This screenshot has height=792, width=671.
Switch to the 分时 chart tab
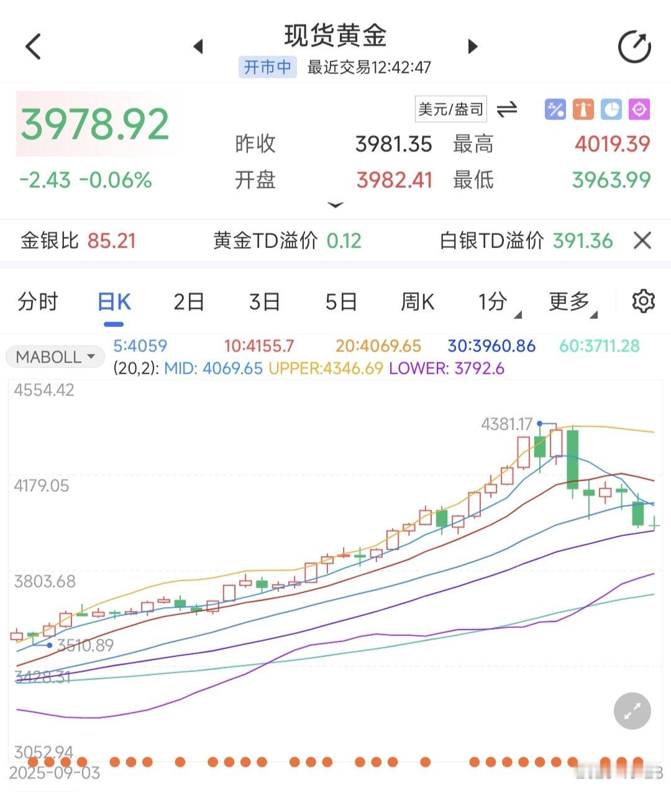[39, 301]
